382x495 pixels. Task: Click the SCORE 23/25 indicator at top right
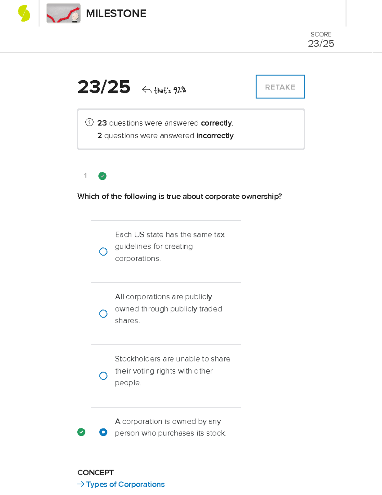(x=321, y=40)
